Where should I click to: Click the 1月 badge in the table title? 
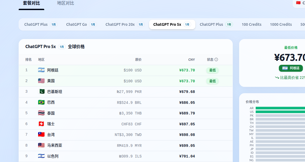point(62,47)
